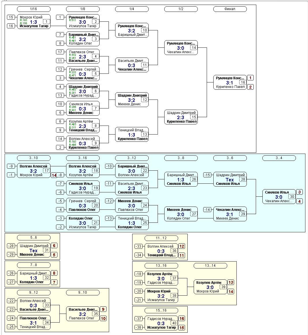Select the 5...6 placement header
The image size is (308, 335).
pos(34,238)
